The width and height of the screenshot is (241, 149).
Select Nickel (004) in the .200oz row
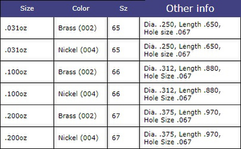tap(80, 138)
